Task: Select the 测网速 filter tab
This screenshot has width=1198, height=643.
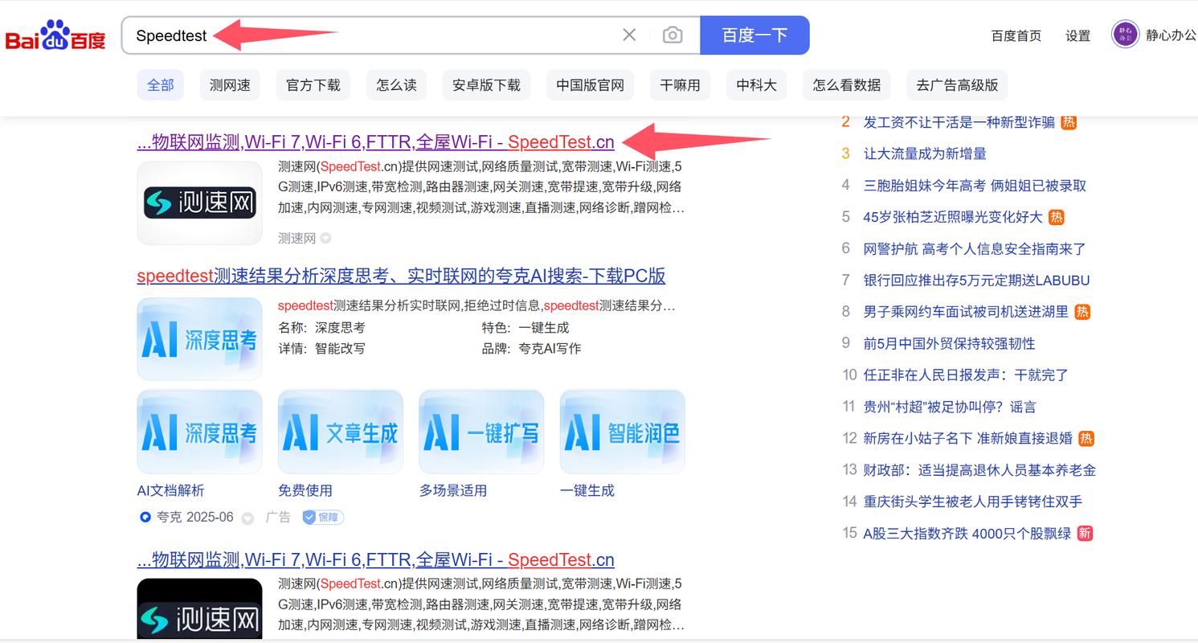Action: point(230,85)
